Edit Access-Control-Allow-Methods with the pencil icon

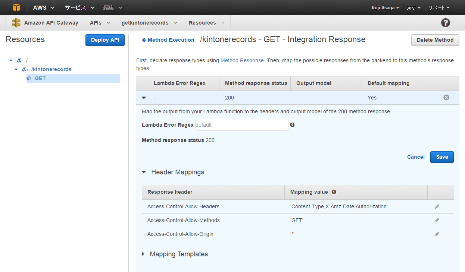[x=437, y=220]
